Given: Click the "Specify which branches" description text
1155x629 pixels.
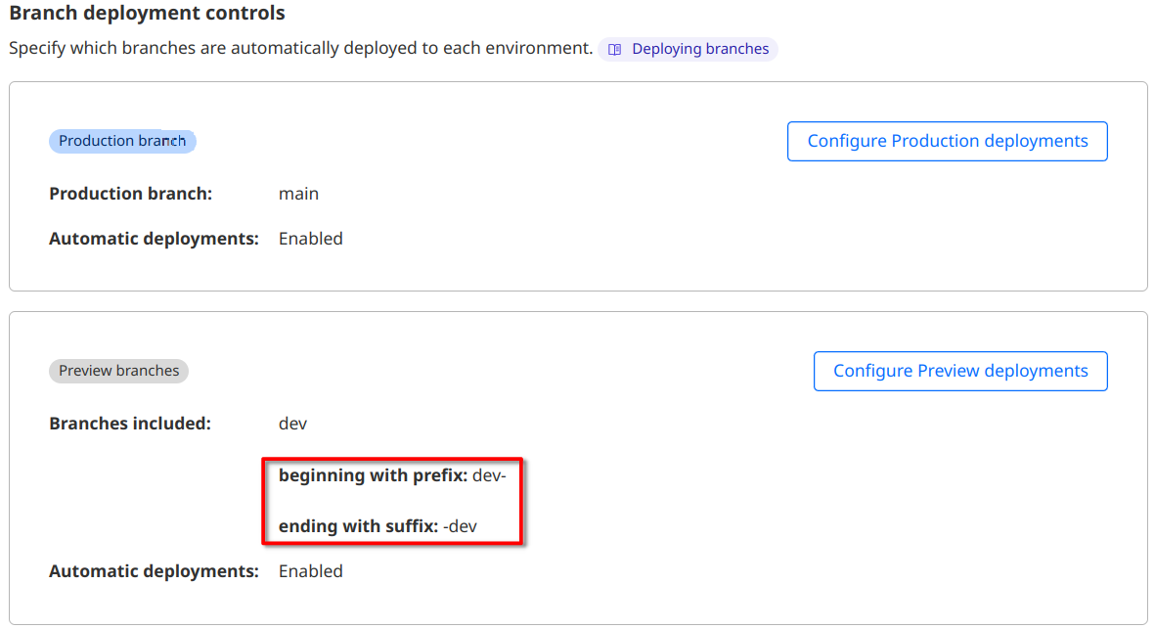Looking at the screenshot, I should click(x=300, y=48).
